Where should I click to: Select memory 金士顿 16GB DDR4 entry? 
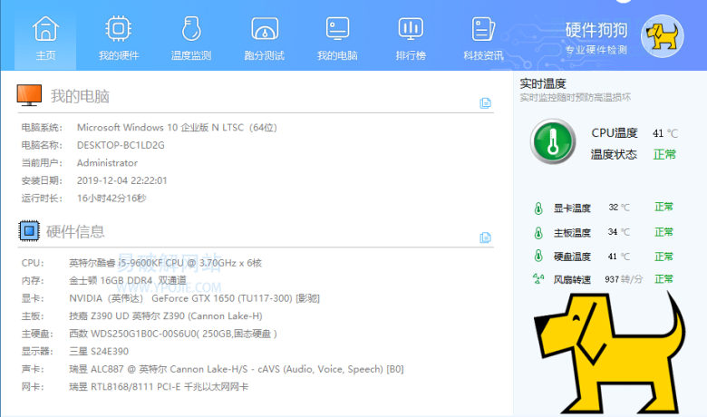tap(128, 280)
